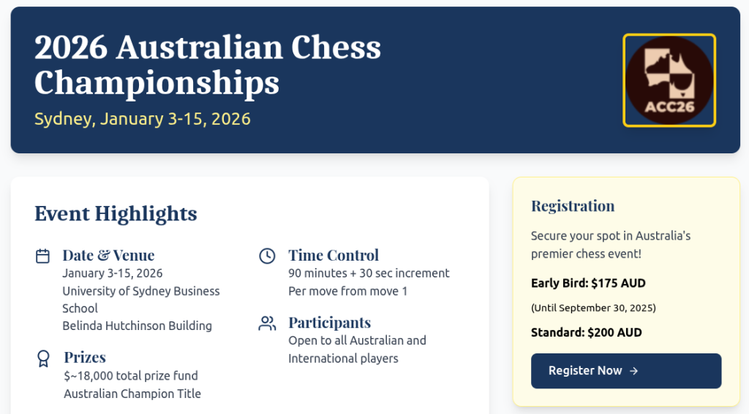Click the University of Sydney Business School text
The height and width of the screenshot is (414, 749).
click(x=140, y=299)
